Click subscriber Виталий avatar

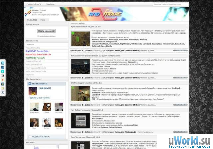tap(59, 107)
